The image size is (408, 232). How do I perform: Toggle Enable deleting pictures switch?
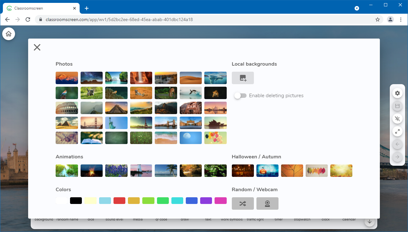(240, 96)
